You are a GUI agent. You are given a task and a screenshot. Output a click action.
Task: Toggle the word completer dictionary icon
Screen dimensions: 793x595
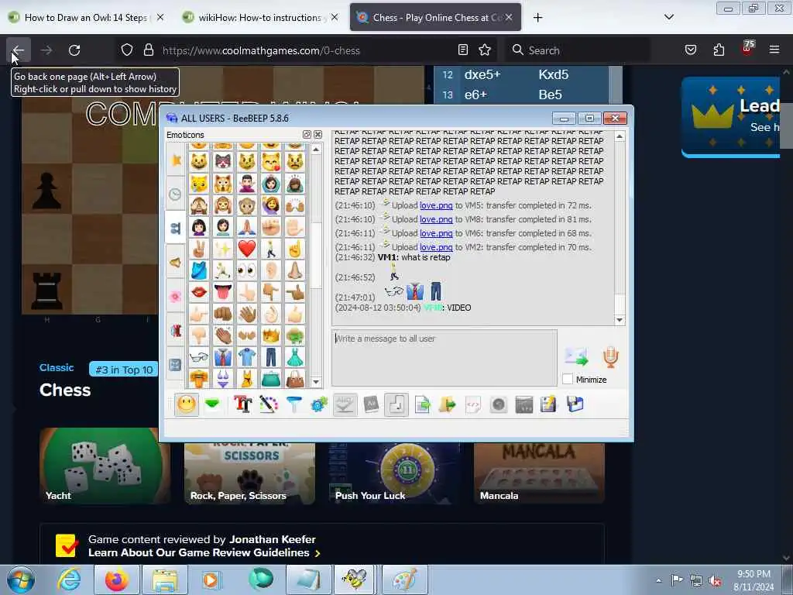pyautogui.click(x=371, y=404)
